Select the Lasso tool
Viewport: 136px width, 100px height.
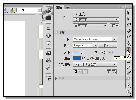pos(129,36)
